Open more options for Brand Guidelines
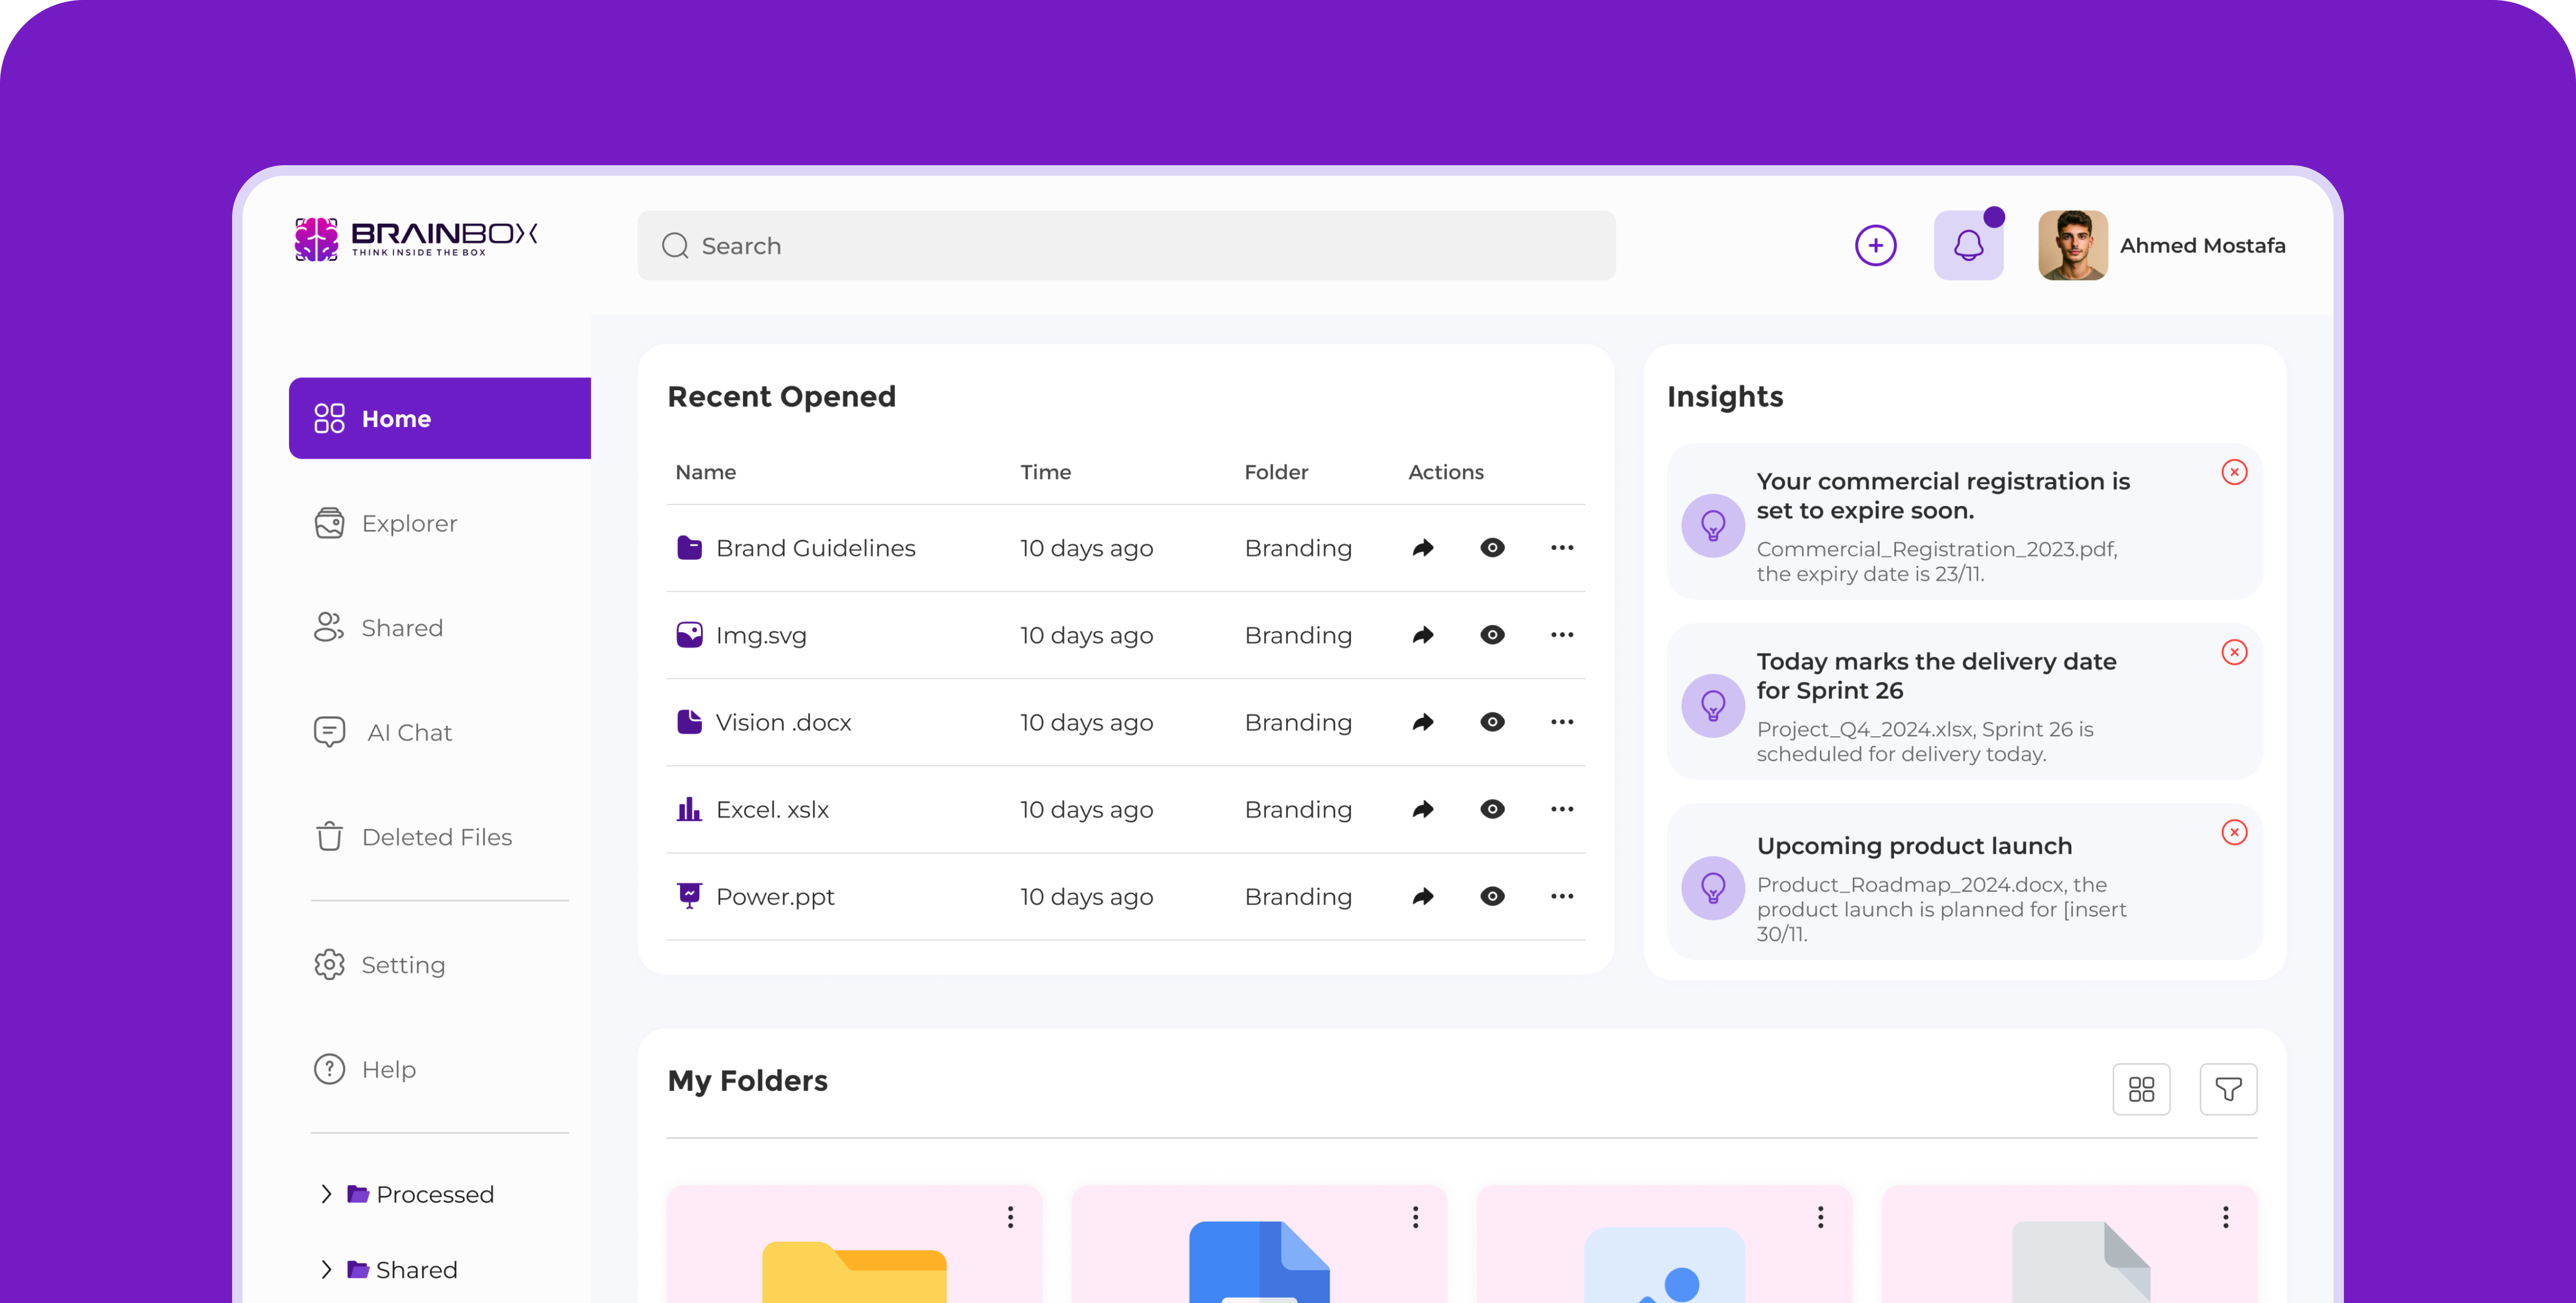Image resolution: width=2576 pixels, height=1303 pixels. [x=1562, y=547]
